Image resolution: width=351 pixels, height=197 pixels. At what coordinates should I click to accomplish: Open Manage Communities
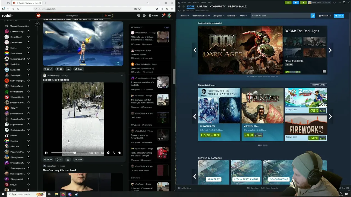[19, 26]
